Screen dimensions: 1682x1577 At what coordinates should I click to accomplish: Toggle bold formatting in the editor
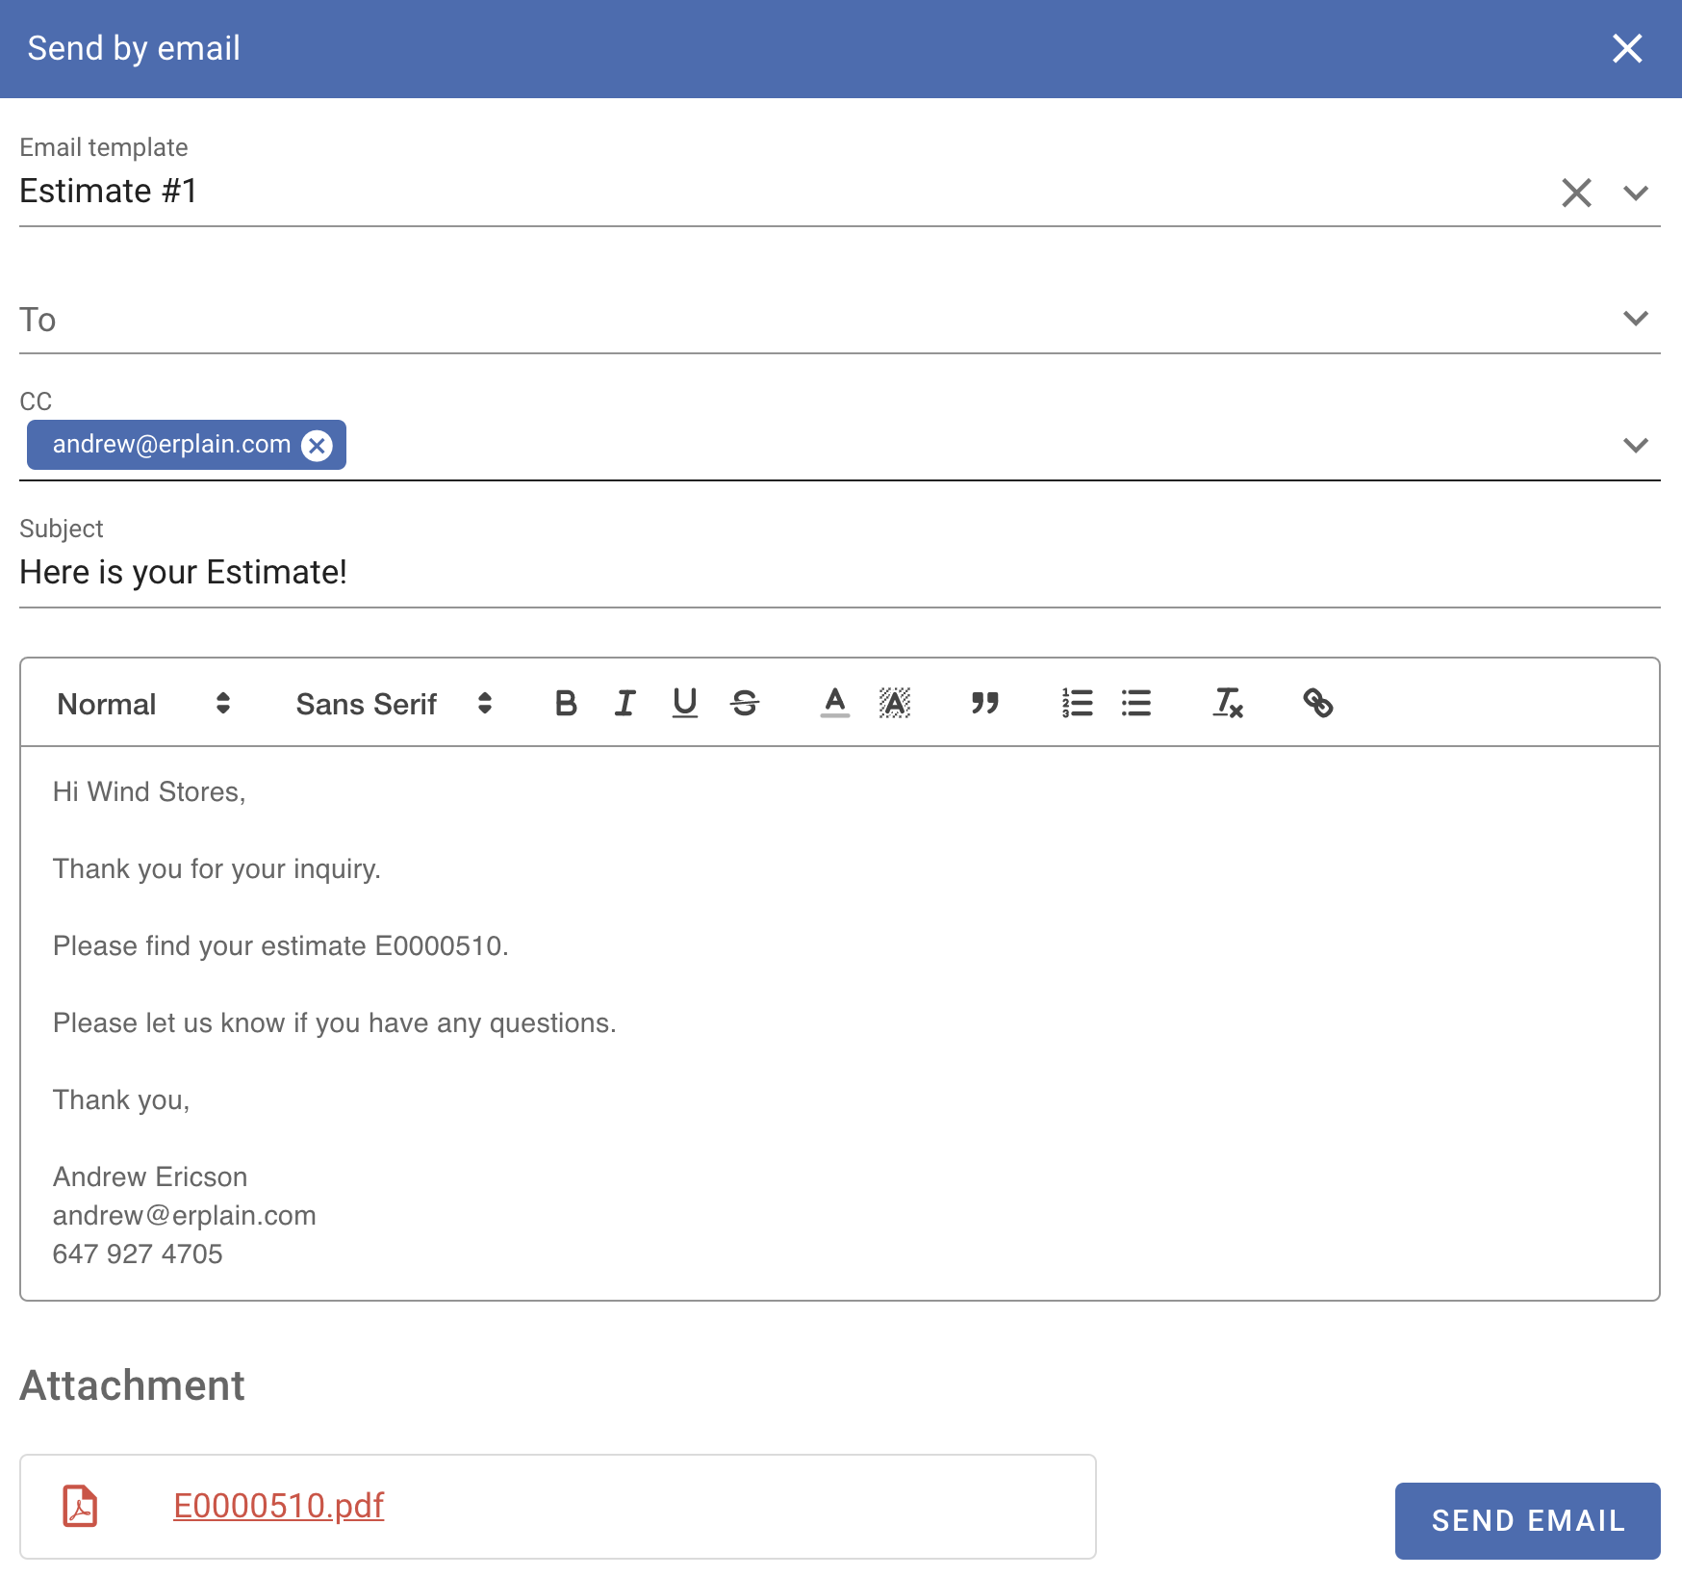566,704
